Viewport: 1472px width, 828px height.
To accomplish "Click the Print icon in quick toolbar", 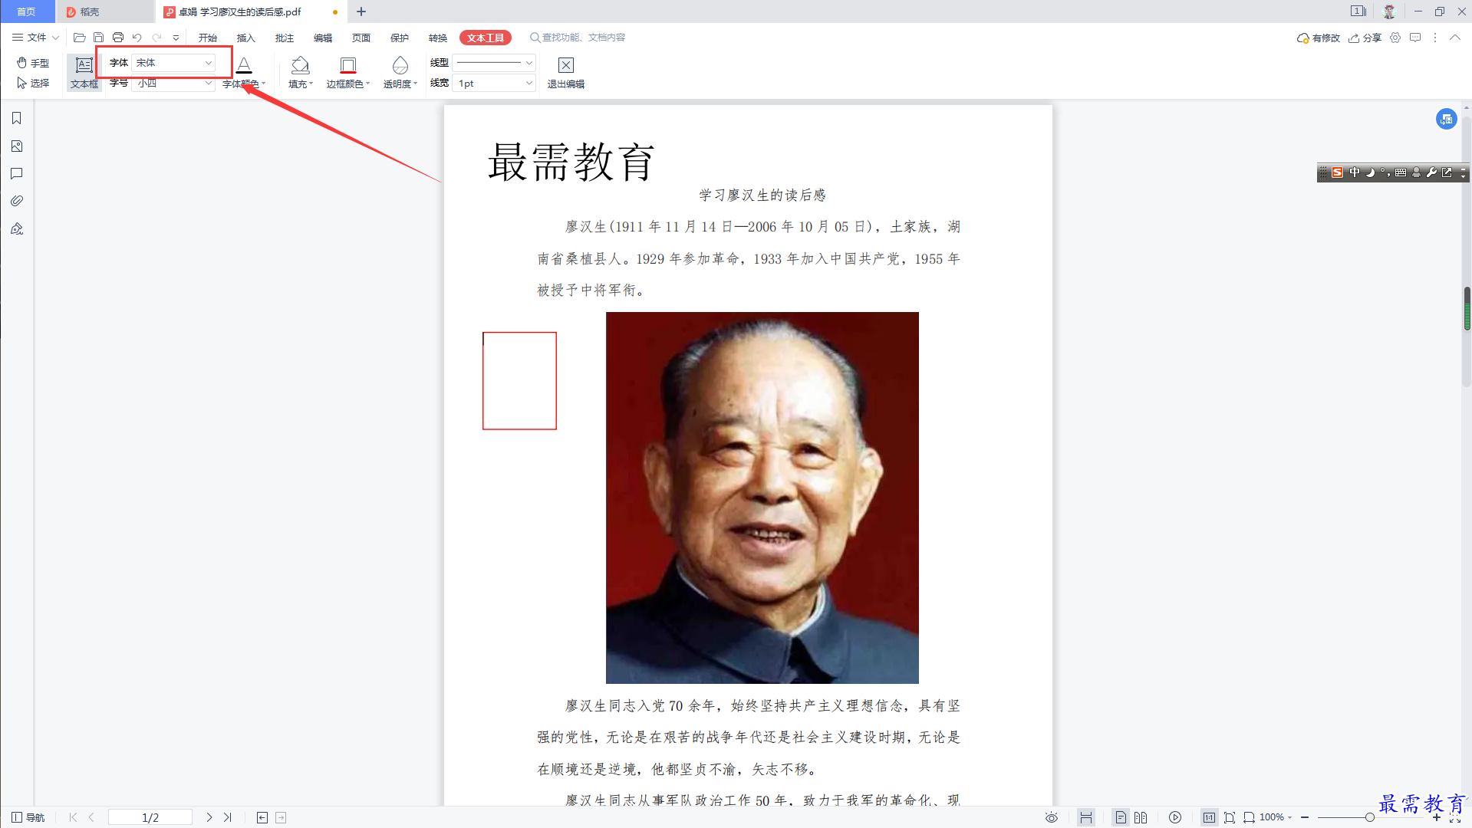I will [118, 37].
